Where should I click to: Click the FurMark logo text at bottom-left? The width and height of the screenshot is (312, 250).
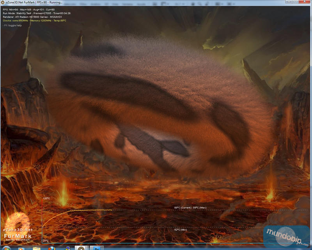(x=18, y=236)
